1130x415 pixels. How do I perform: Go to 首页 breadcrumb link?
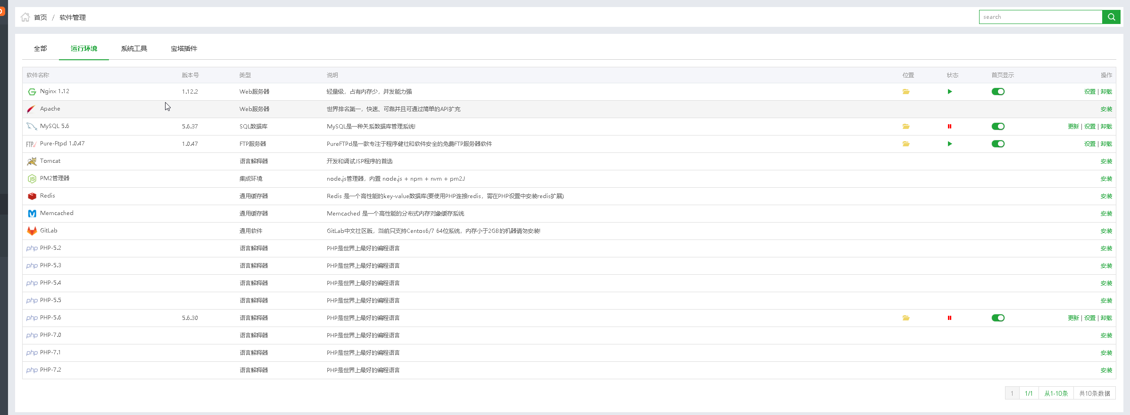[x=41, y=17]
